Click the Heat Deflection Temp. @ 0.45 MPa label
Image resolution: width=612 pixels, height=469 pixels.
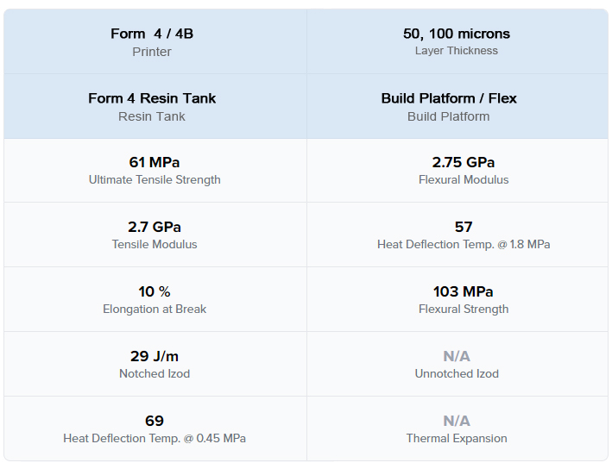[x=155, y=439]
